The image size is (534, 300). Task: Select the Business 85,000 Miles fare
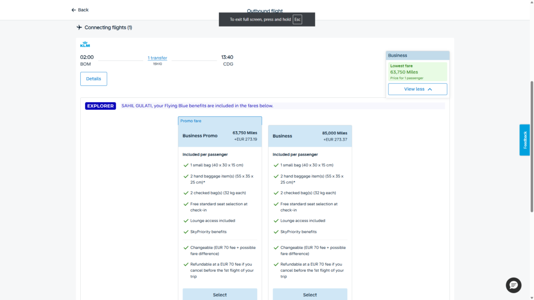[x=310, y=294]
